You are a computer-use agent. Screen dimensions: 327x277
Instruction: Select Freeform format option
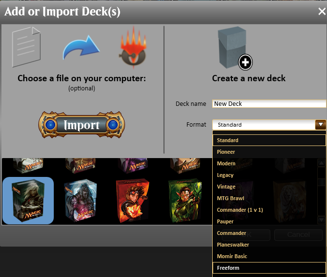(x=269, y=268)
